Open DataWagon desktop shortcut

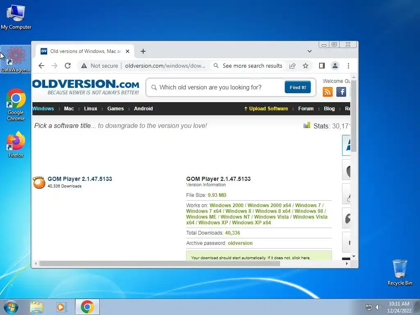pos(15,59)
